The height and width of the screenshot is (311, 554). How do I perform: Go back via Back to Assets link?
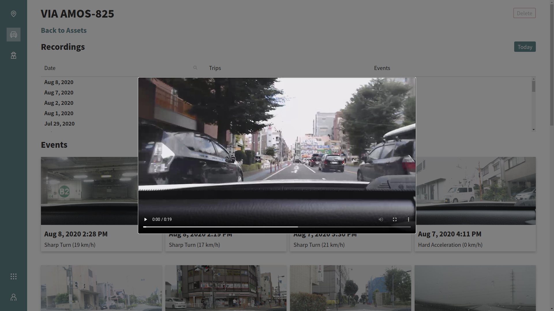click(x=63, y=30)
